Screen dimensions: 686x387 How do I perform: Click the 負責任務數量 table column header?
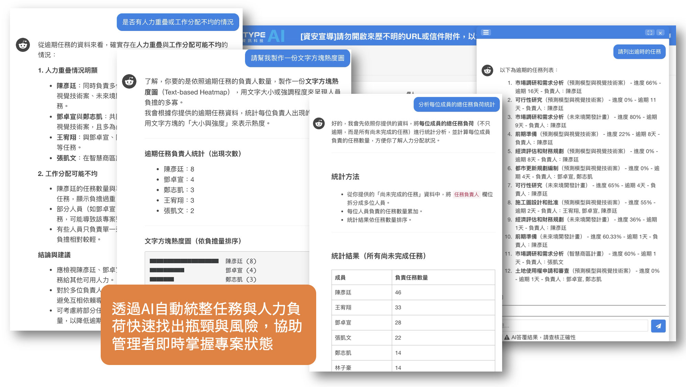coord(411,277)
